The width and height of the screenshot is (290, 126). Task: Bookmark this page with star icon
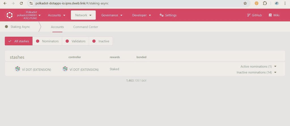245,3
